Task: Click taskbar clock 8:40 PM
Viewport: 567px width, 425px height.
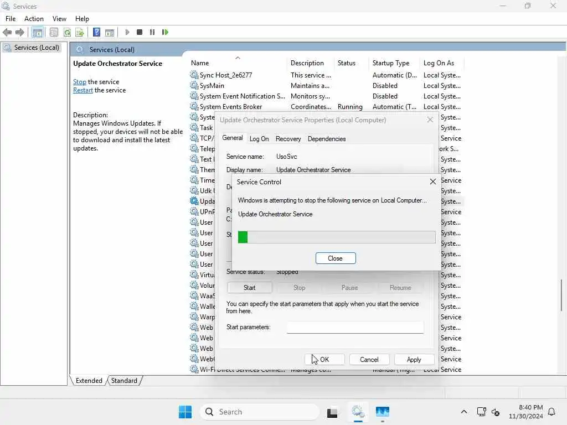Action: click(x=526, y=412)
